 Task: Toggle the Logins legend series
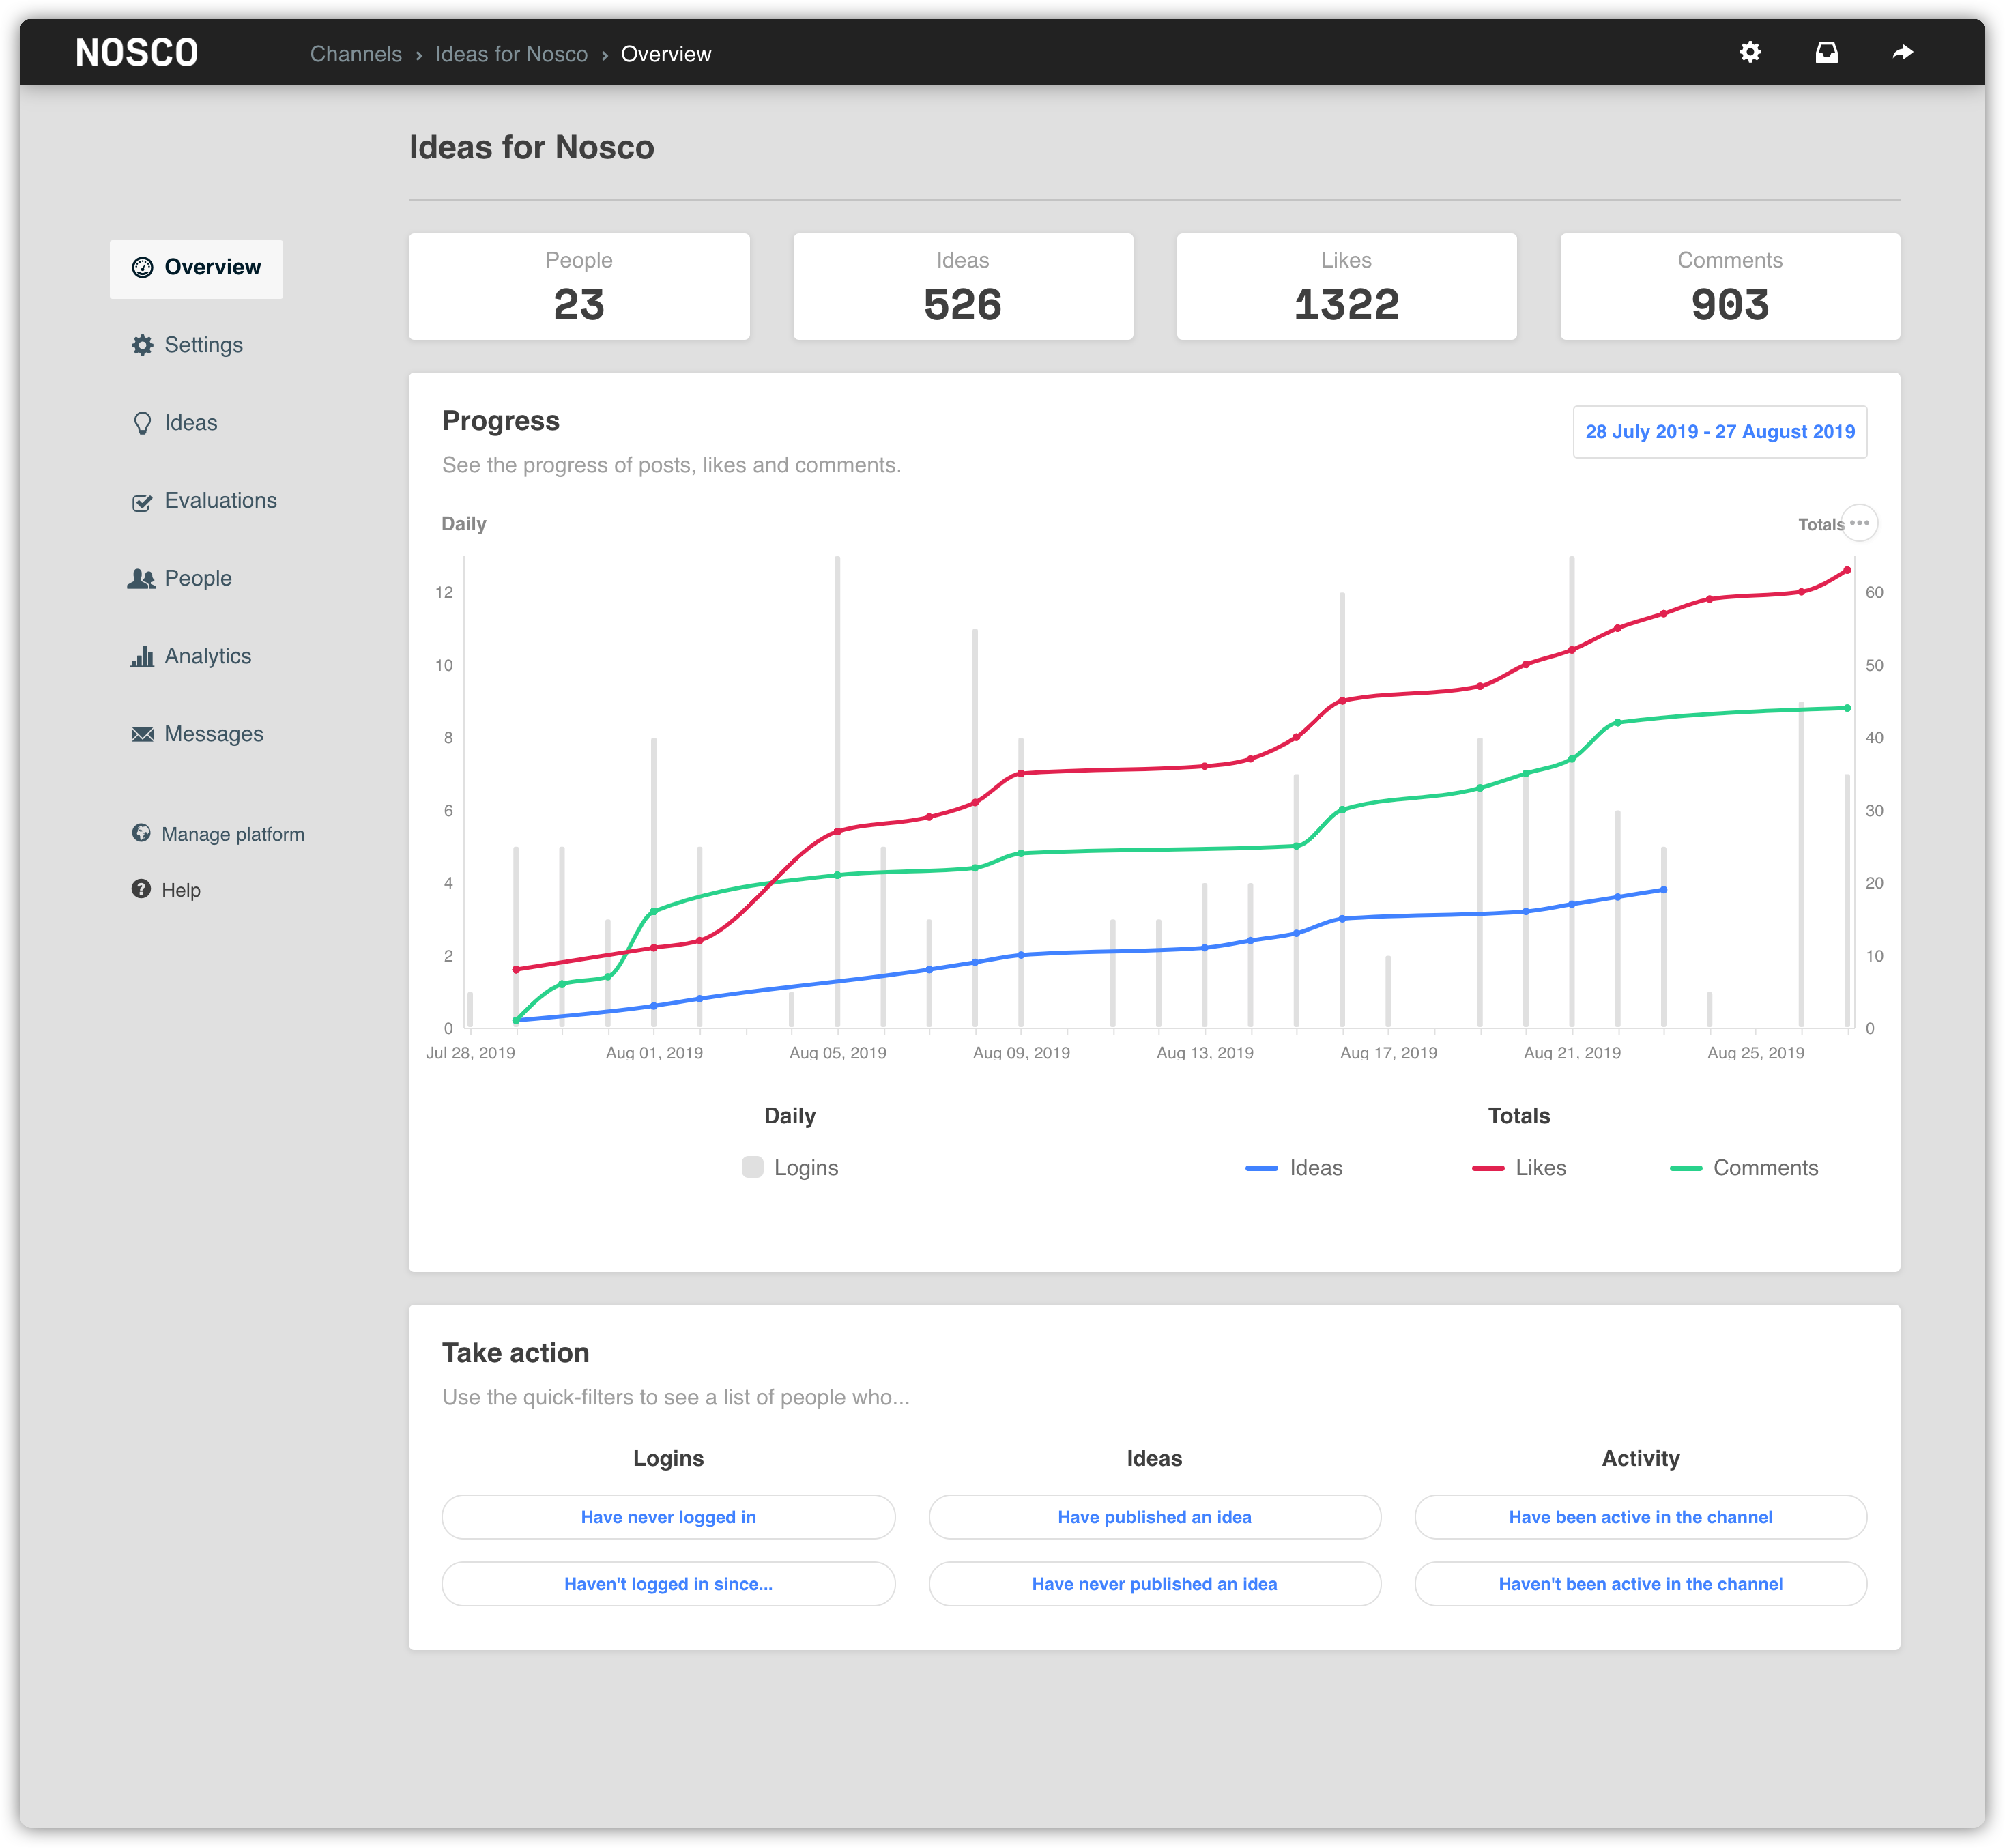point(790,1168)
